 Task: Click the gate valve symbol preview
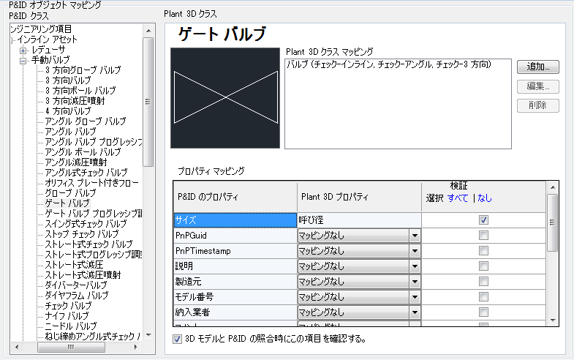[225, 98]
